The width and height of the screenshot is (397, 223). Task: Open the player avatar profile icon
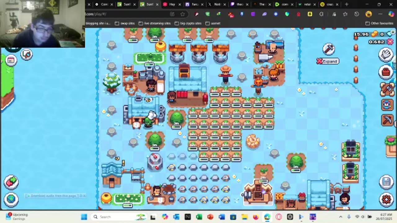387,105
